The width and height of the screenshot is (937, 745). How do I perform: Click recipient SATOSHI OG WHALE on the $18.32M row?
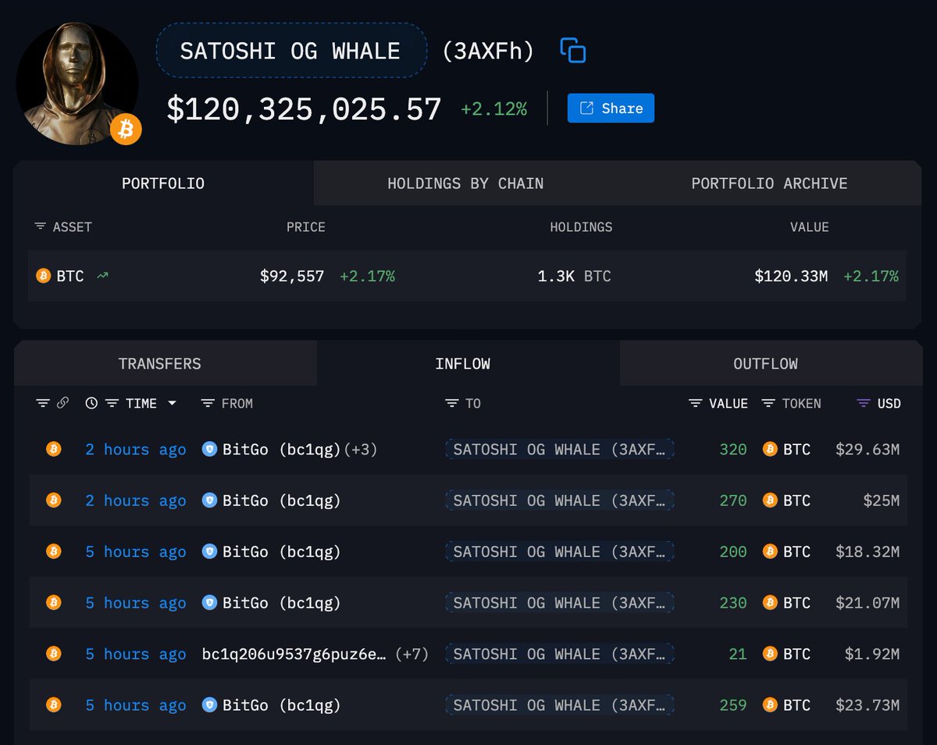pos(560,552)
